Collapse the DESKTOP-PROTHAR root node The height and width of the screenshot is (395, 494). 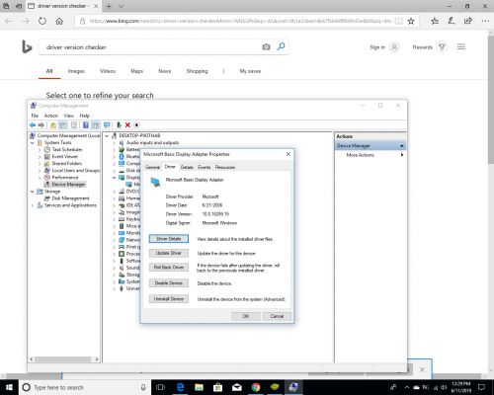107,135
